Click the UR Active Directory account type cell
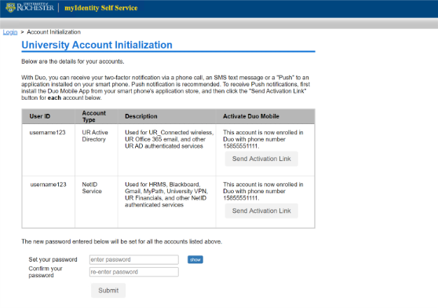The height and width of the screenshot is (308, 438). [x=95, y=136]
